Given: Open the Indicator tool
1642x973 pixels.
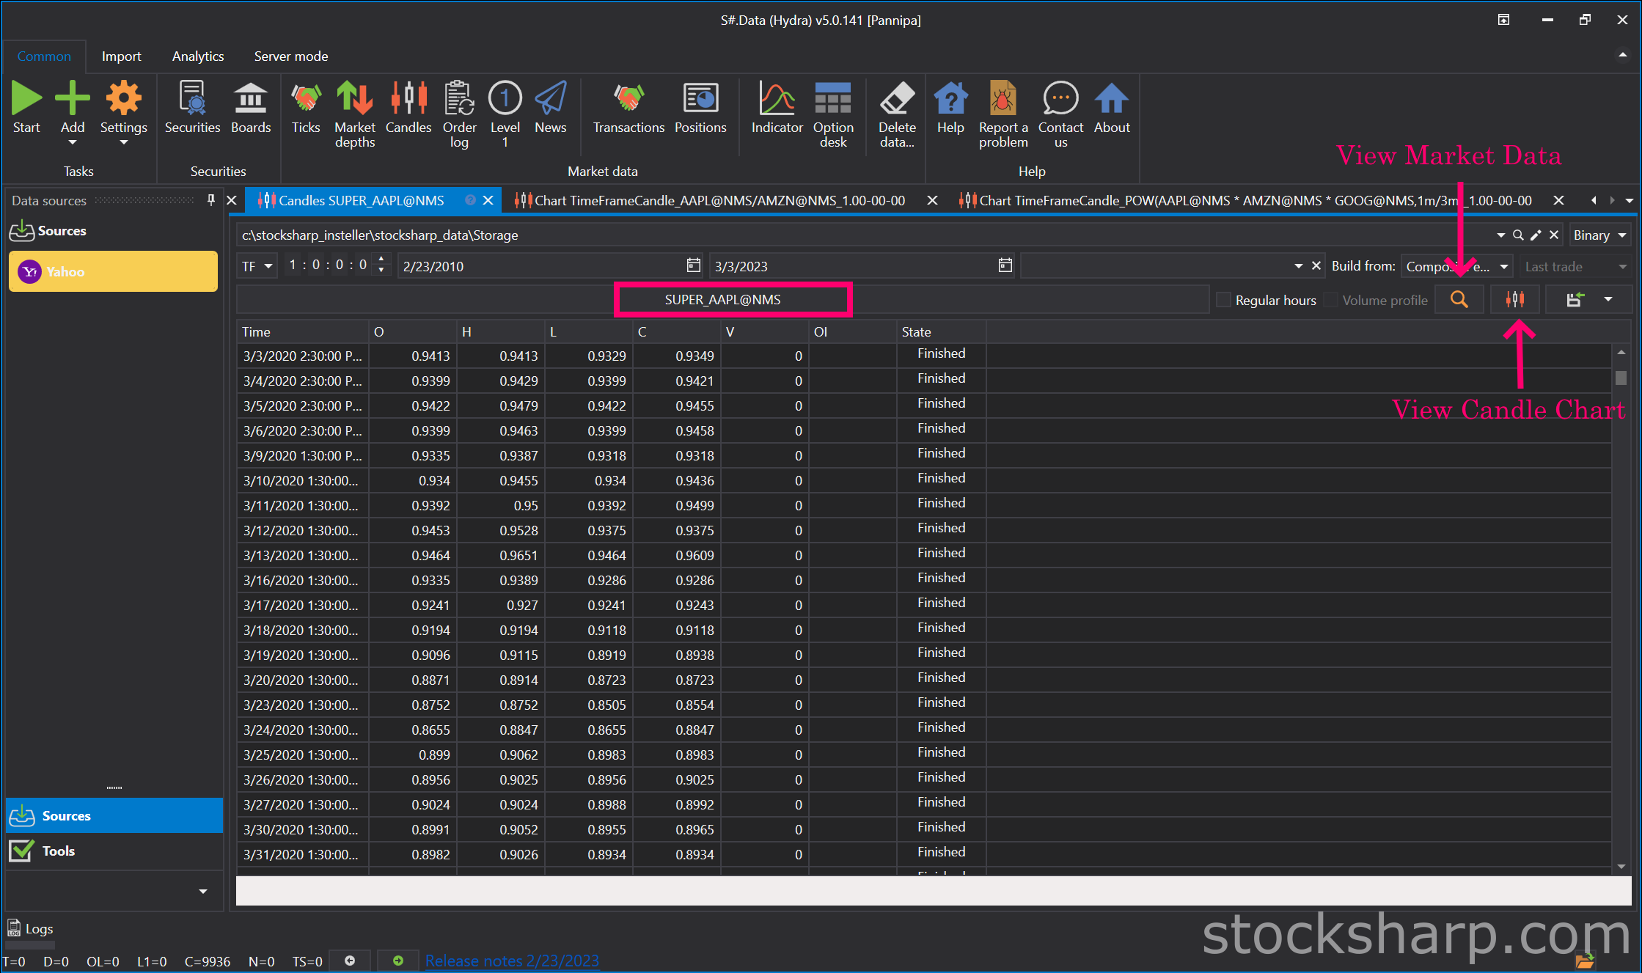Looking at the screenshot, I should coord(777,108).
